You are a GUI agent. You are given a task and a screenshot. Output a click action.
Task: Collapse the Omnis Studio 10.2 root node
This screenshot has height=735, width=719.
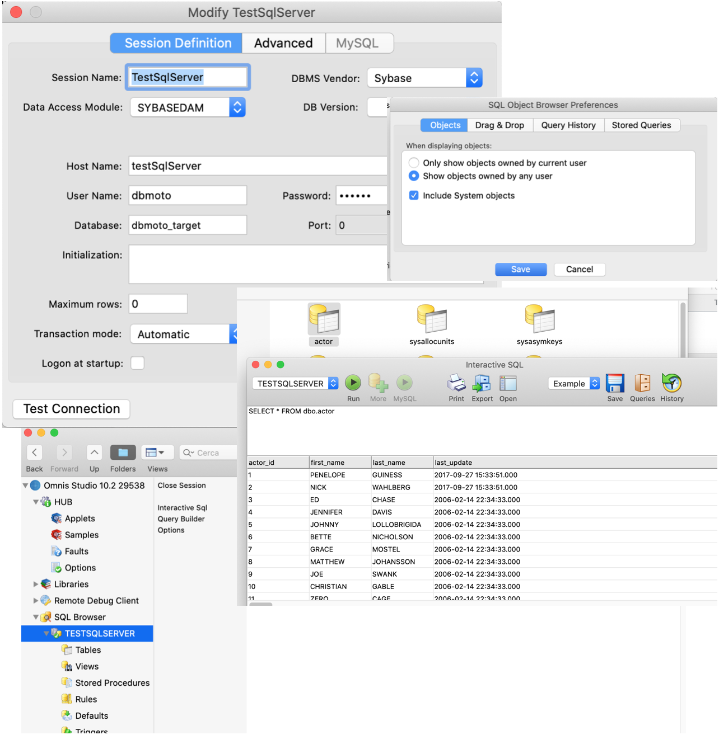(25, 486)
